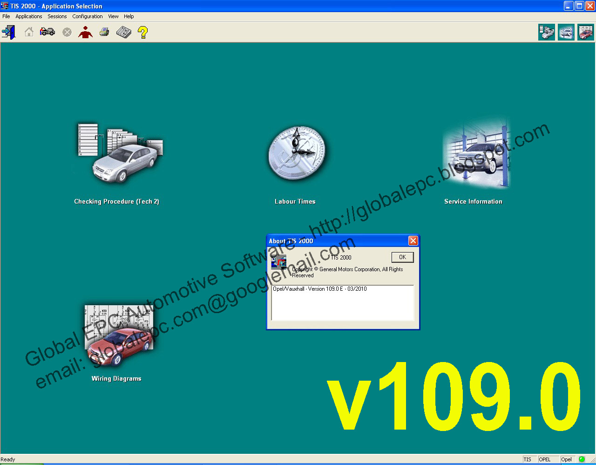Open the Labour Times clock image
596x465 pixels.
pos(297,153)
